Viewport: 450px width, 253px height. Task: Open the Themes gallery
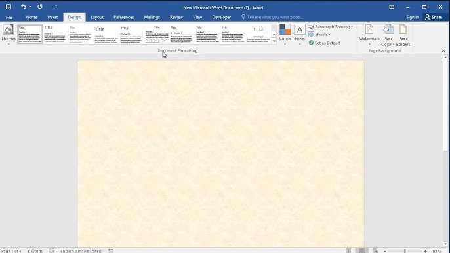point(9,35)
